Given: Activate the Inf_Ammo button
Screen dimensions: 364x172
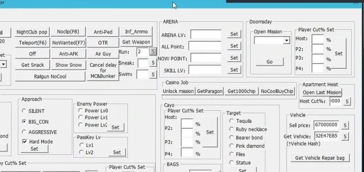Looking at the screenshot, I should pos(136,32).
